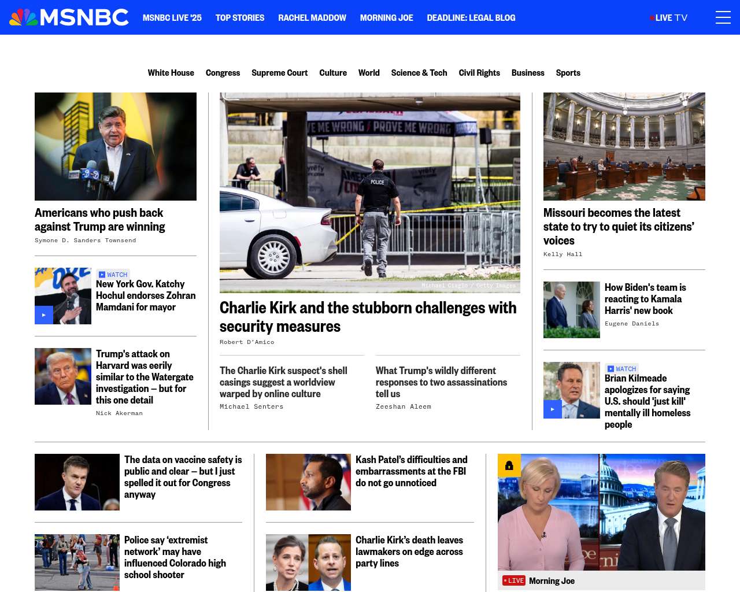Open Charlie Kirk security measures headline
This screenshot has height=592, width=740.
[x=368, y=317]
